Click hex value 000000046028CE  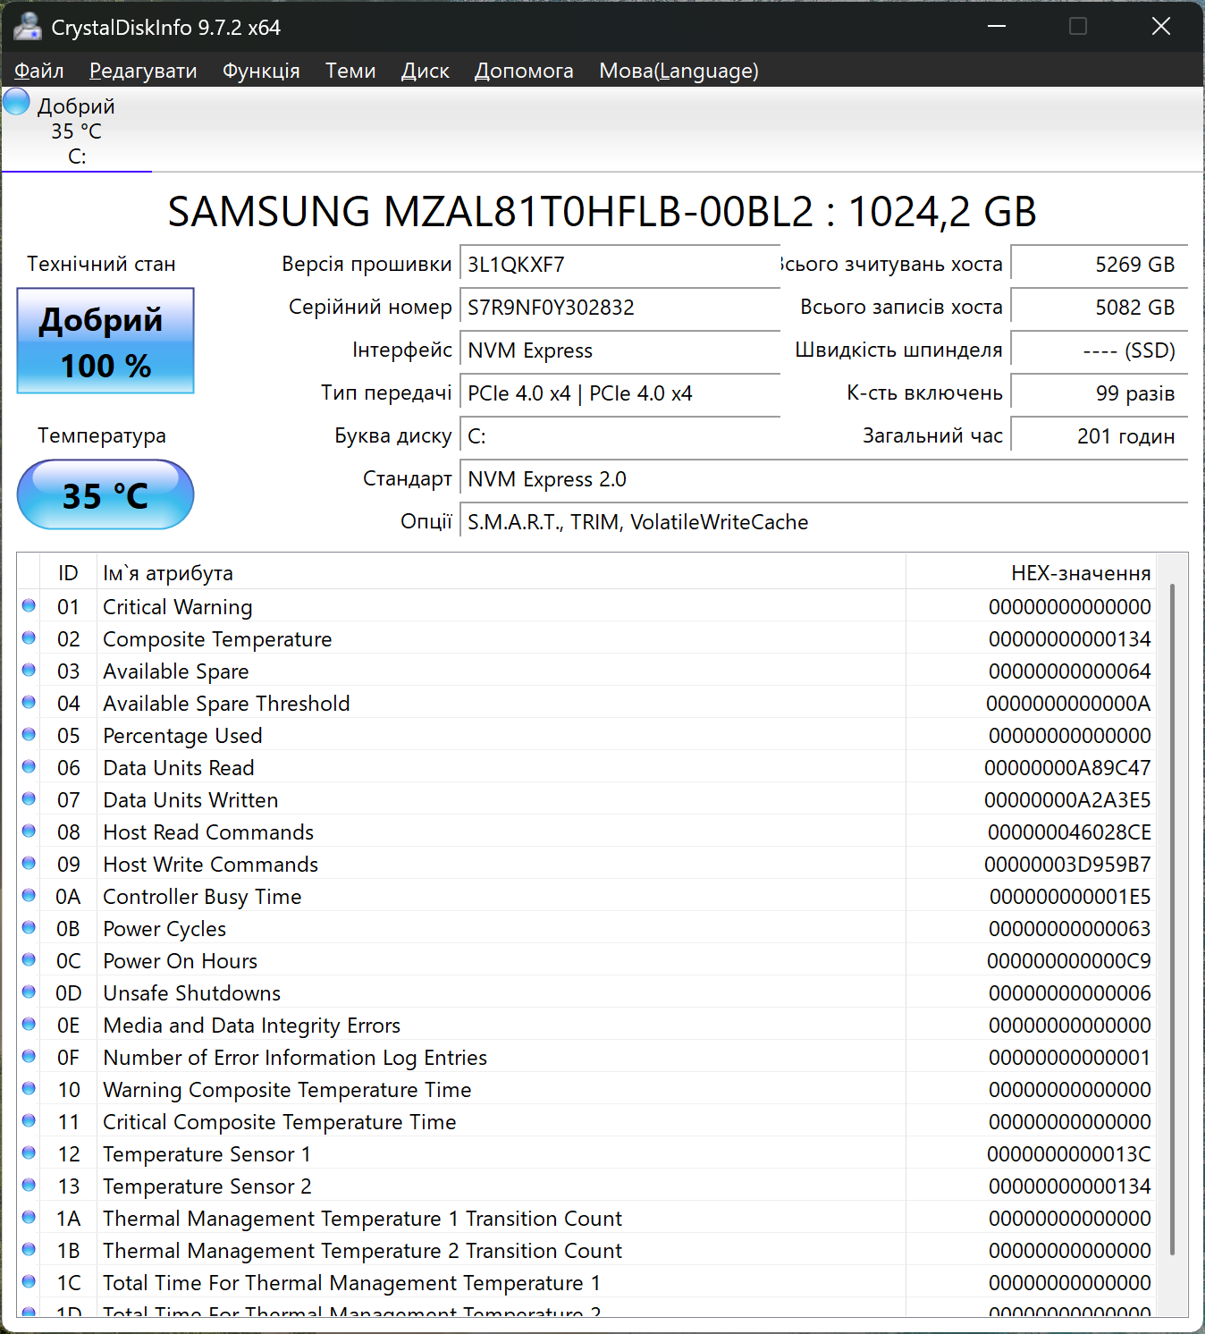coord(1069,832)
